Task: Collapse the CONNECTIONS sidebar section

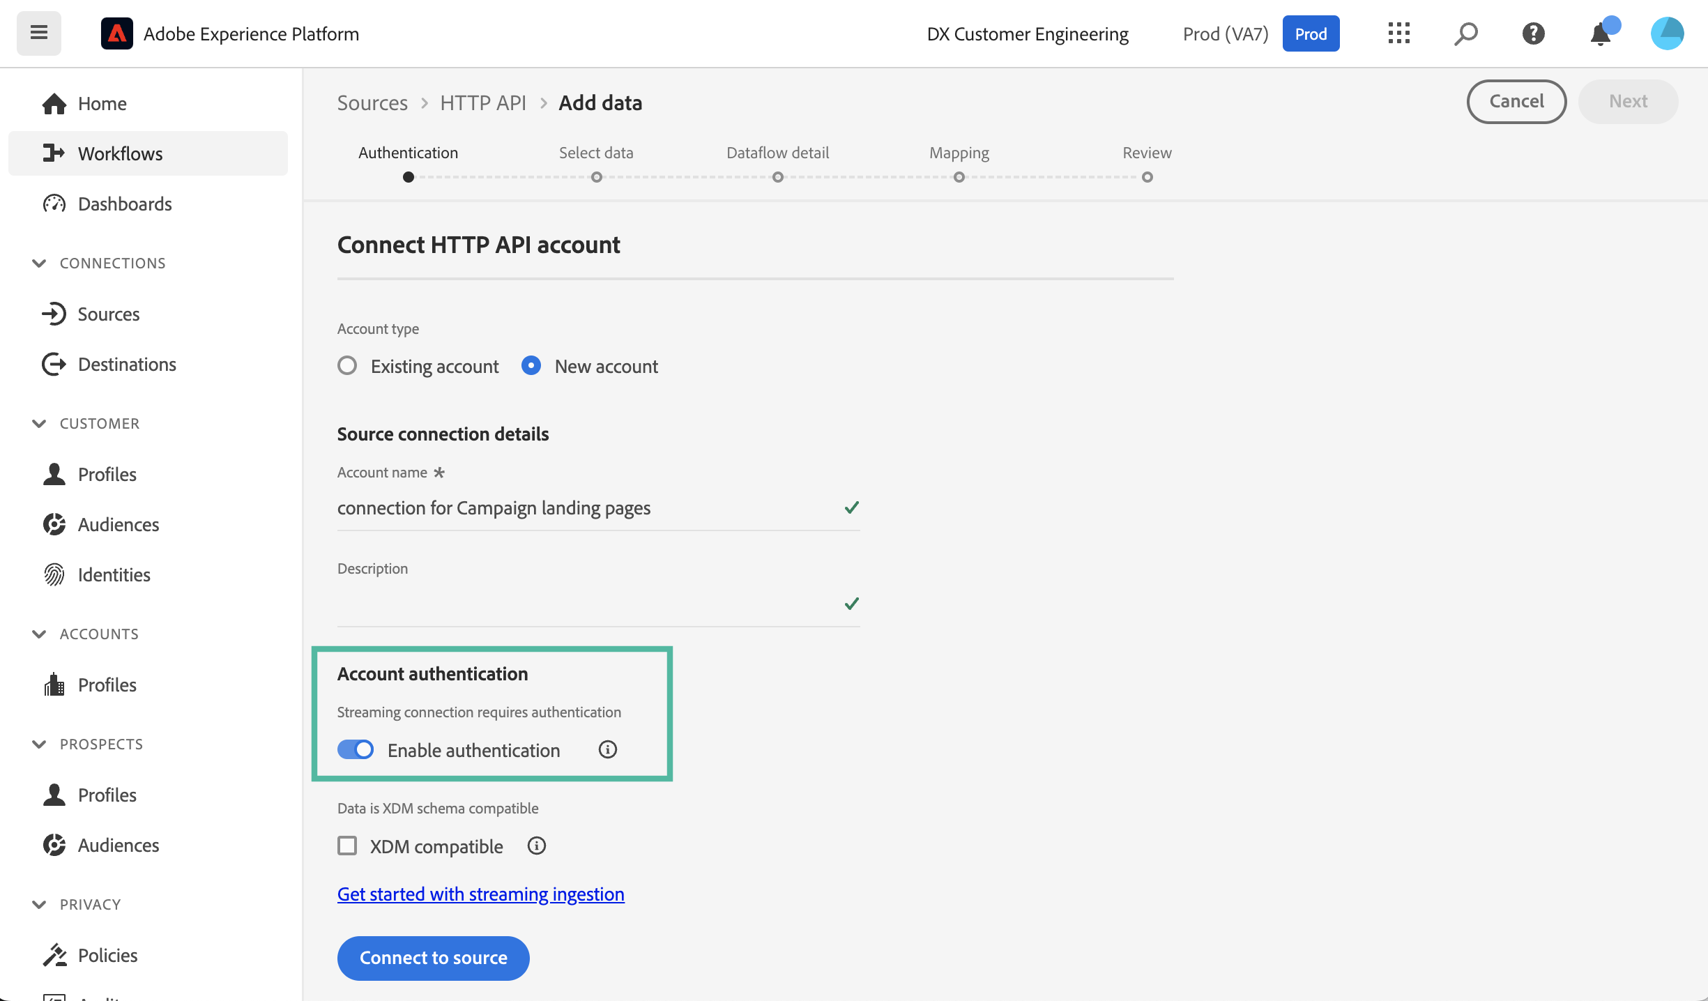Action: (39, 263)
